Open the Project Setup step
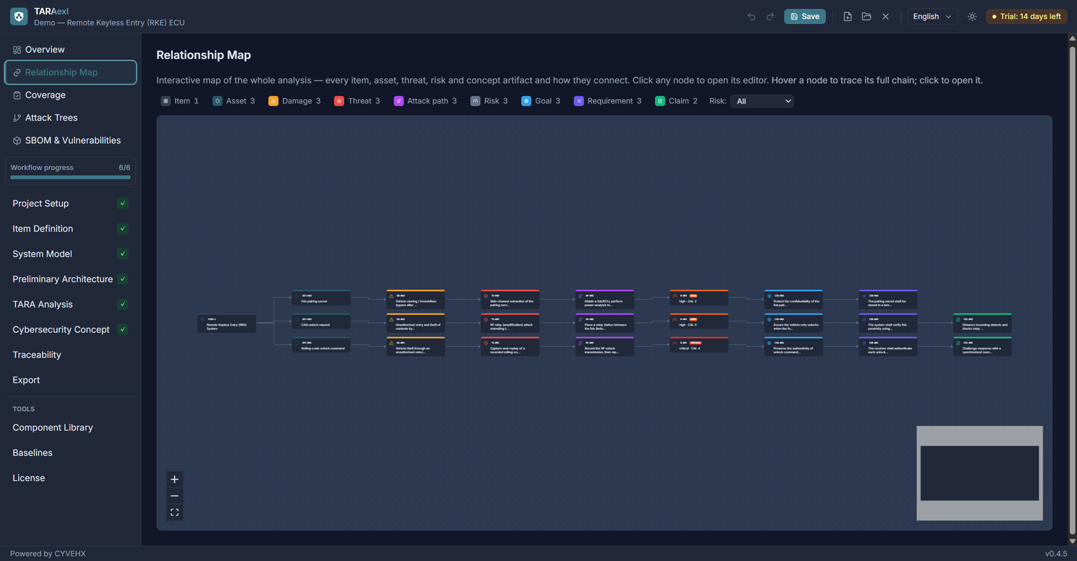This screenshot has height=561, width=1077. click(x=71, y=203)
